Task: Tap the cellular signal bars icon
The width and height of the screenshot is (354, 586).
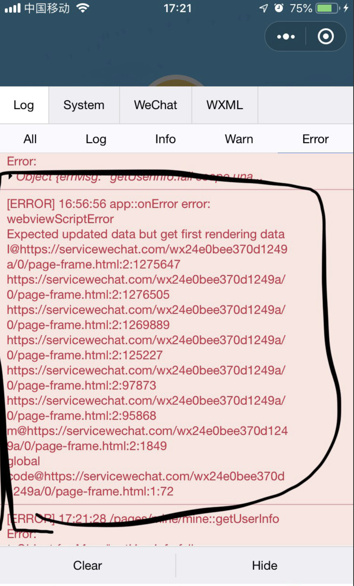Action: 13,8
